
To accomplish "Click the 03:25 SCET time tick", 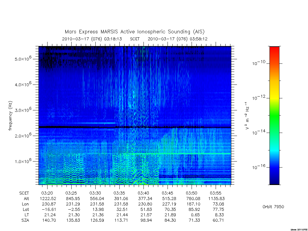I will coord(71,193).
